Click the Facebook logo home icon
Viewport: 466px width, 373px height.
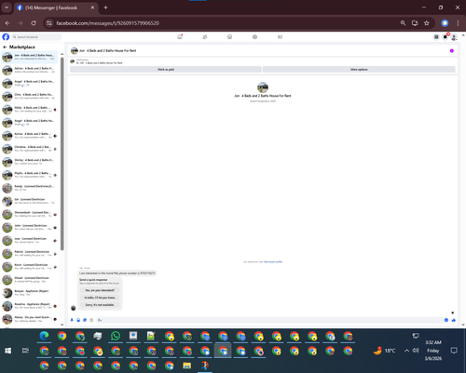pos(6,37)
